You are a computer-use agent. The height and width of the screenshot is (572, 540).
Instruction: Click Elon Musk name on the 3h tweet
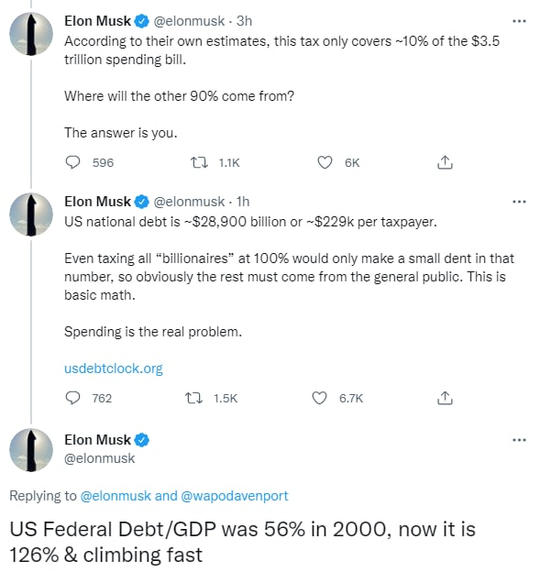click(97, 21)
